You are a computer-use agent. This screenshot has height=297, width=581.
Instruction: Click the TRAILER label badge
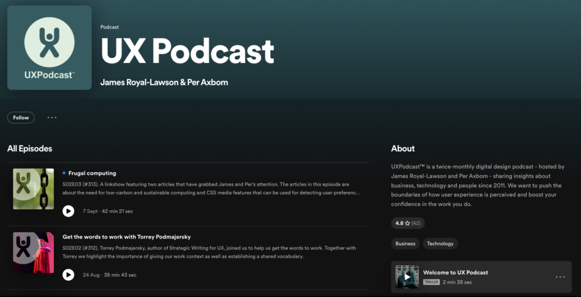click(x=431, y=282)
